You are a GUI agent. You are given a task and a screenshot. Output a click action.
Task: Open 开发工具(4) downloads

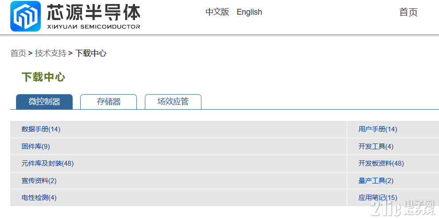click(x=376, y=147)
